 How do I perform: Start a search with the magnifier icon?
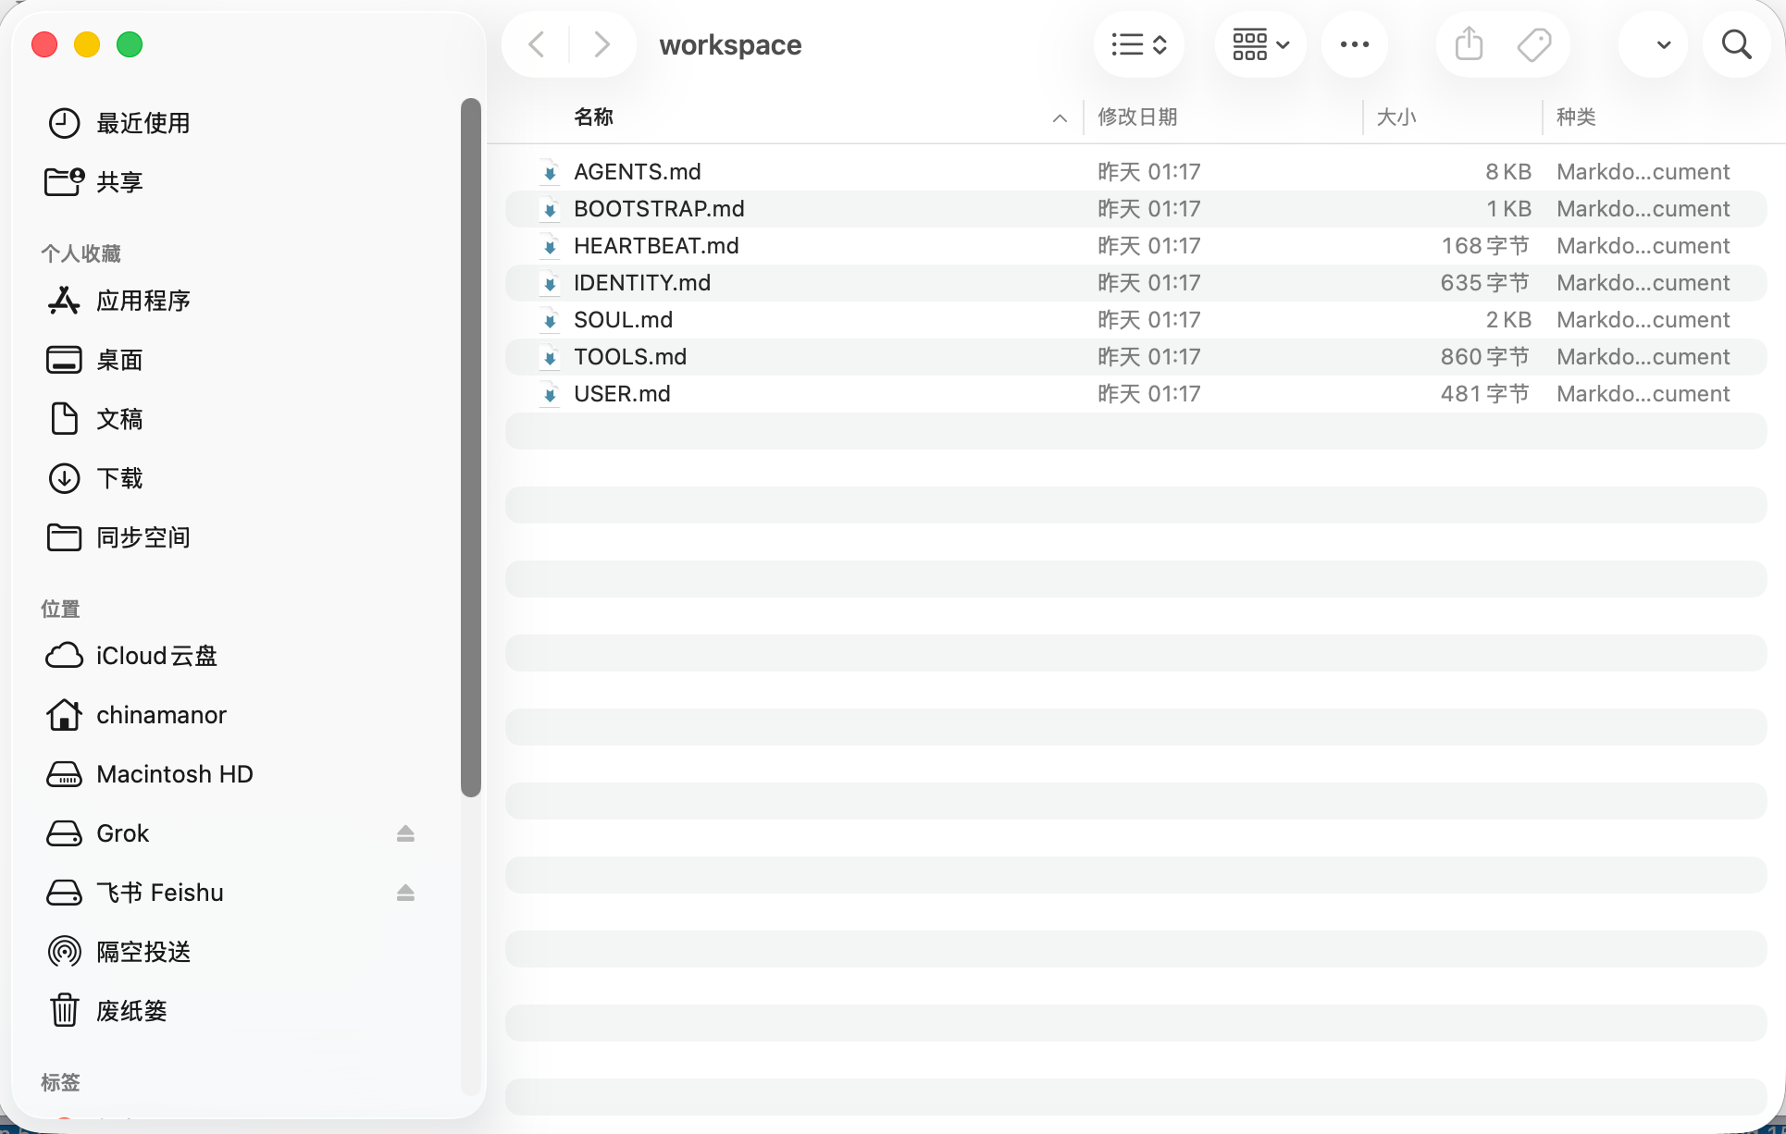[1736, 43]
